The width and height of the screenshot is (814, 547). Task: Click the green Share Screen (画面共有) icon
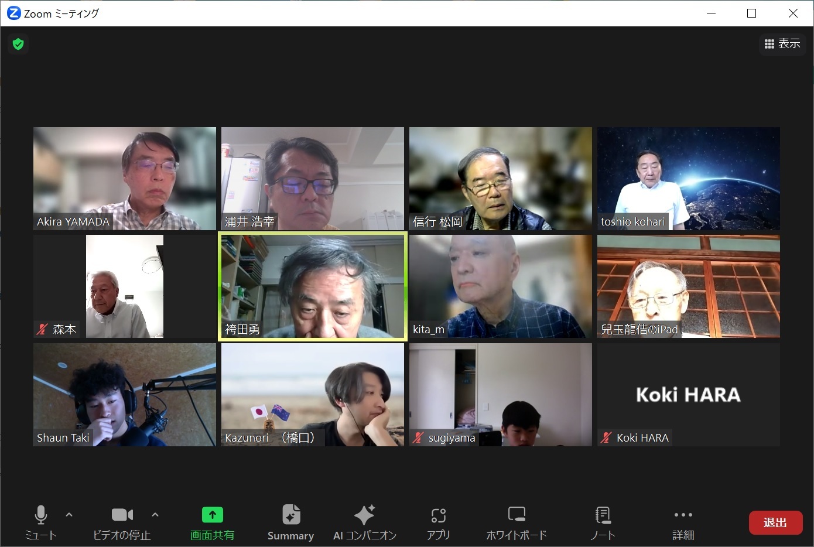(x=212, y=515)
